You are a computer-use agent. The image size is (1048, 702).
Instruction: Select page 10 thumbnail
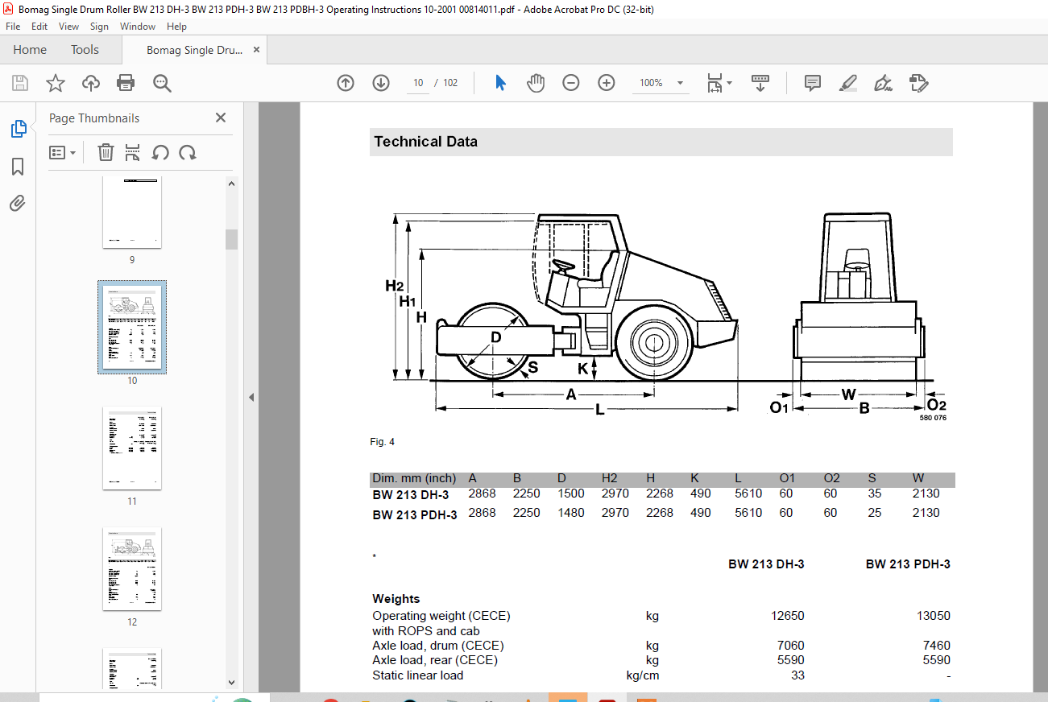(x=132, y=327)
